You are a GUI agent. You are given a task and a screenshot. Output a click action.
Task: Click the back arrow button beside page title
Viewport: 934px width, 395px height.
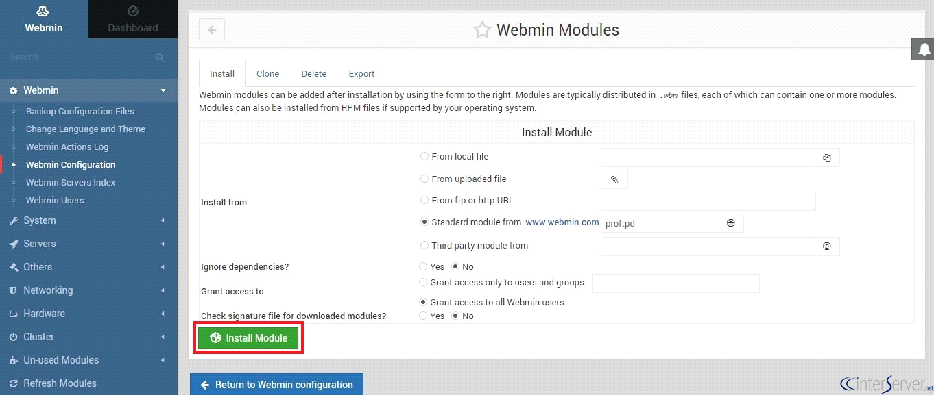[x=212, y=29]
